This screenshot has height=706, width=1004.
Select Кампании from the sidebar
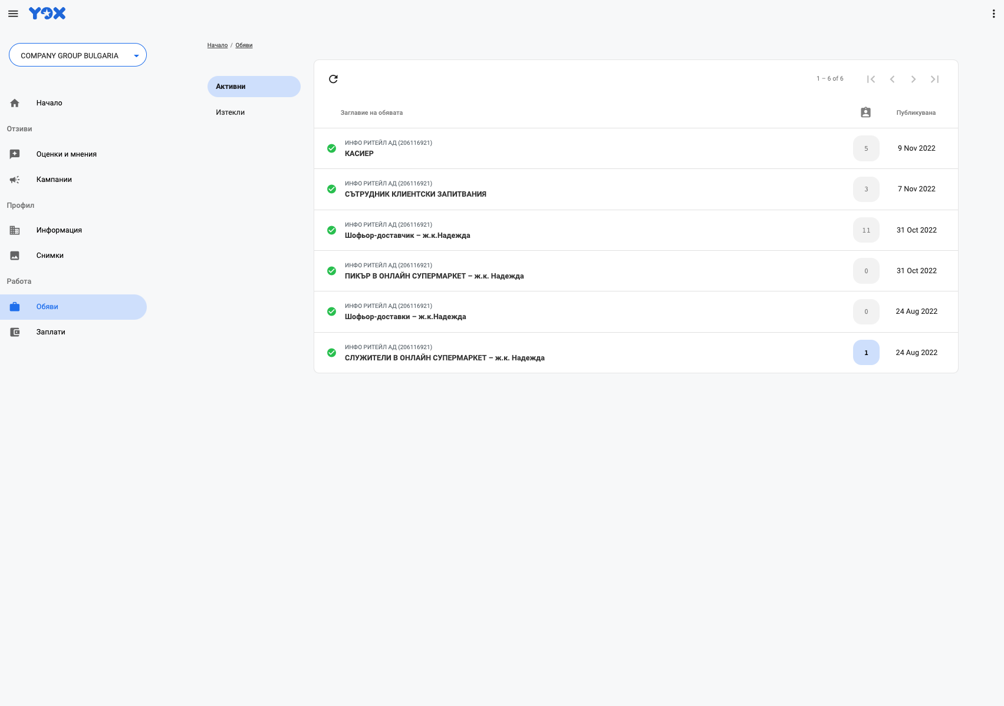(x=54, y=180)
